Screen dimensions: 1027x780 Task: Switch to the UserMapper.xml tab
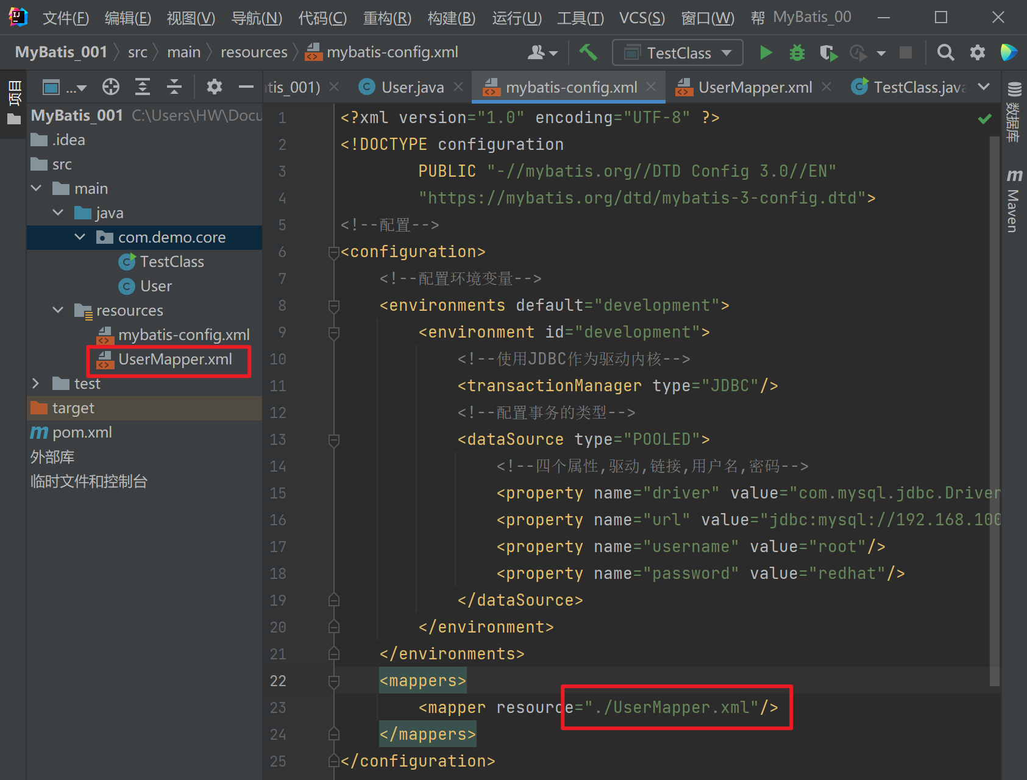755,87
